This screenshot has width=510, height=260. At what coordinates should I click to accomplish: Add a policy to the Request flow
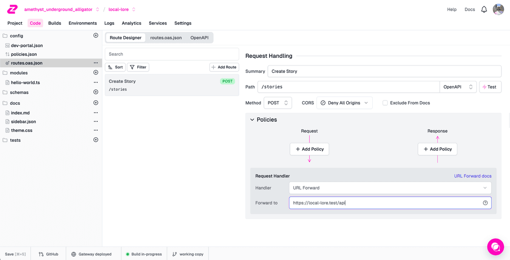pyautogui.click(x=309, y=149)
